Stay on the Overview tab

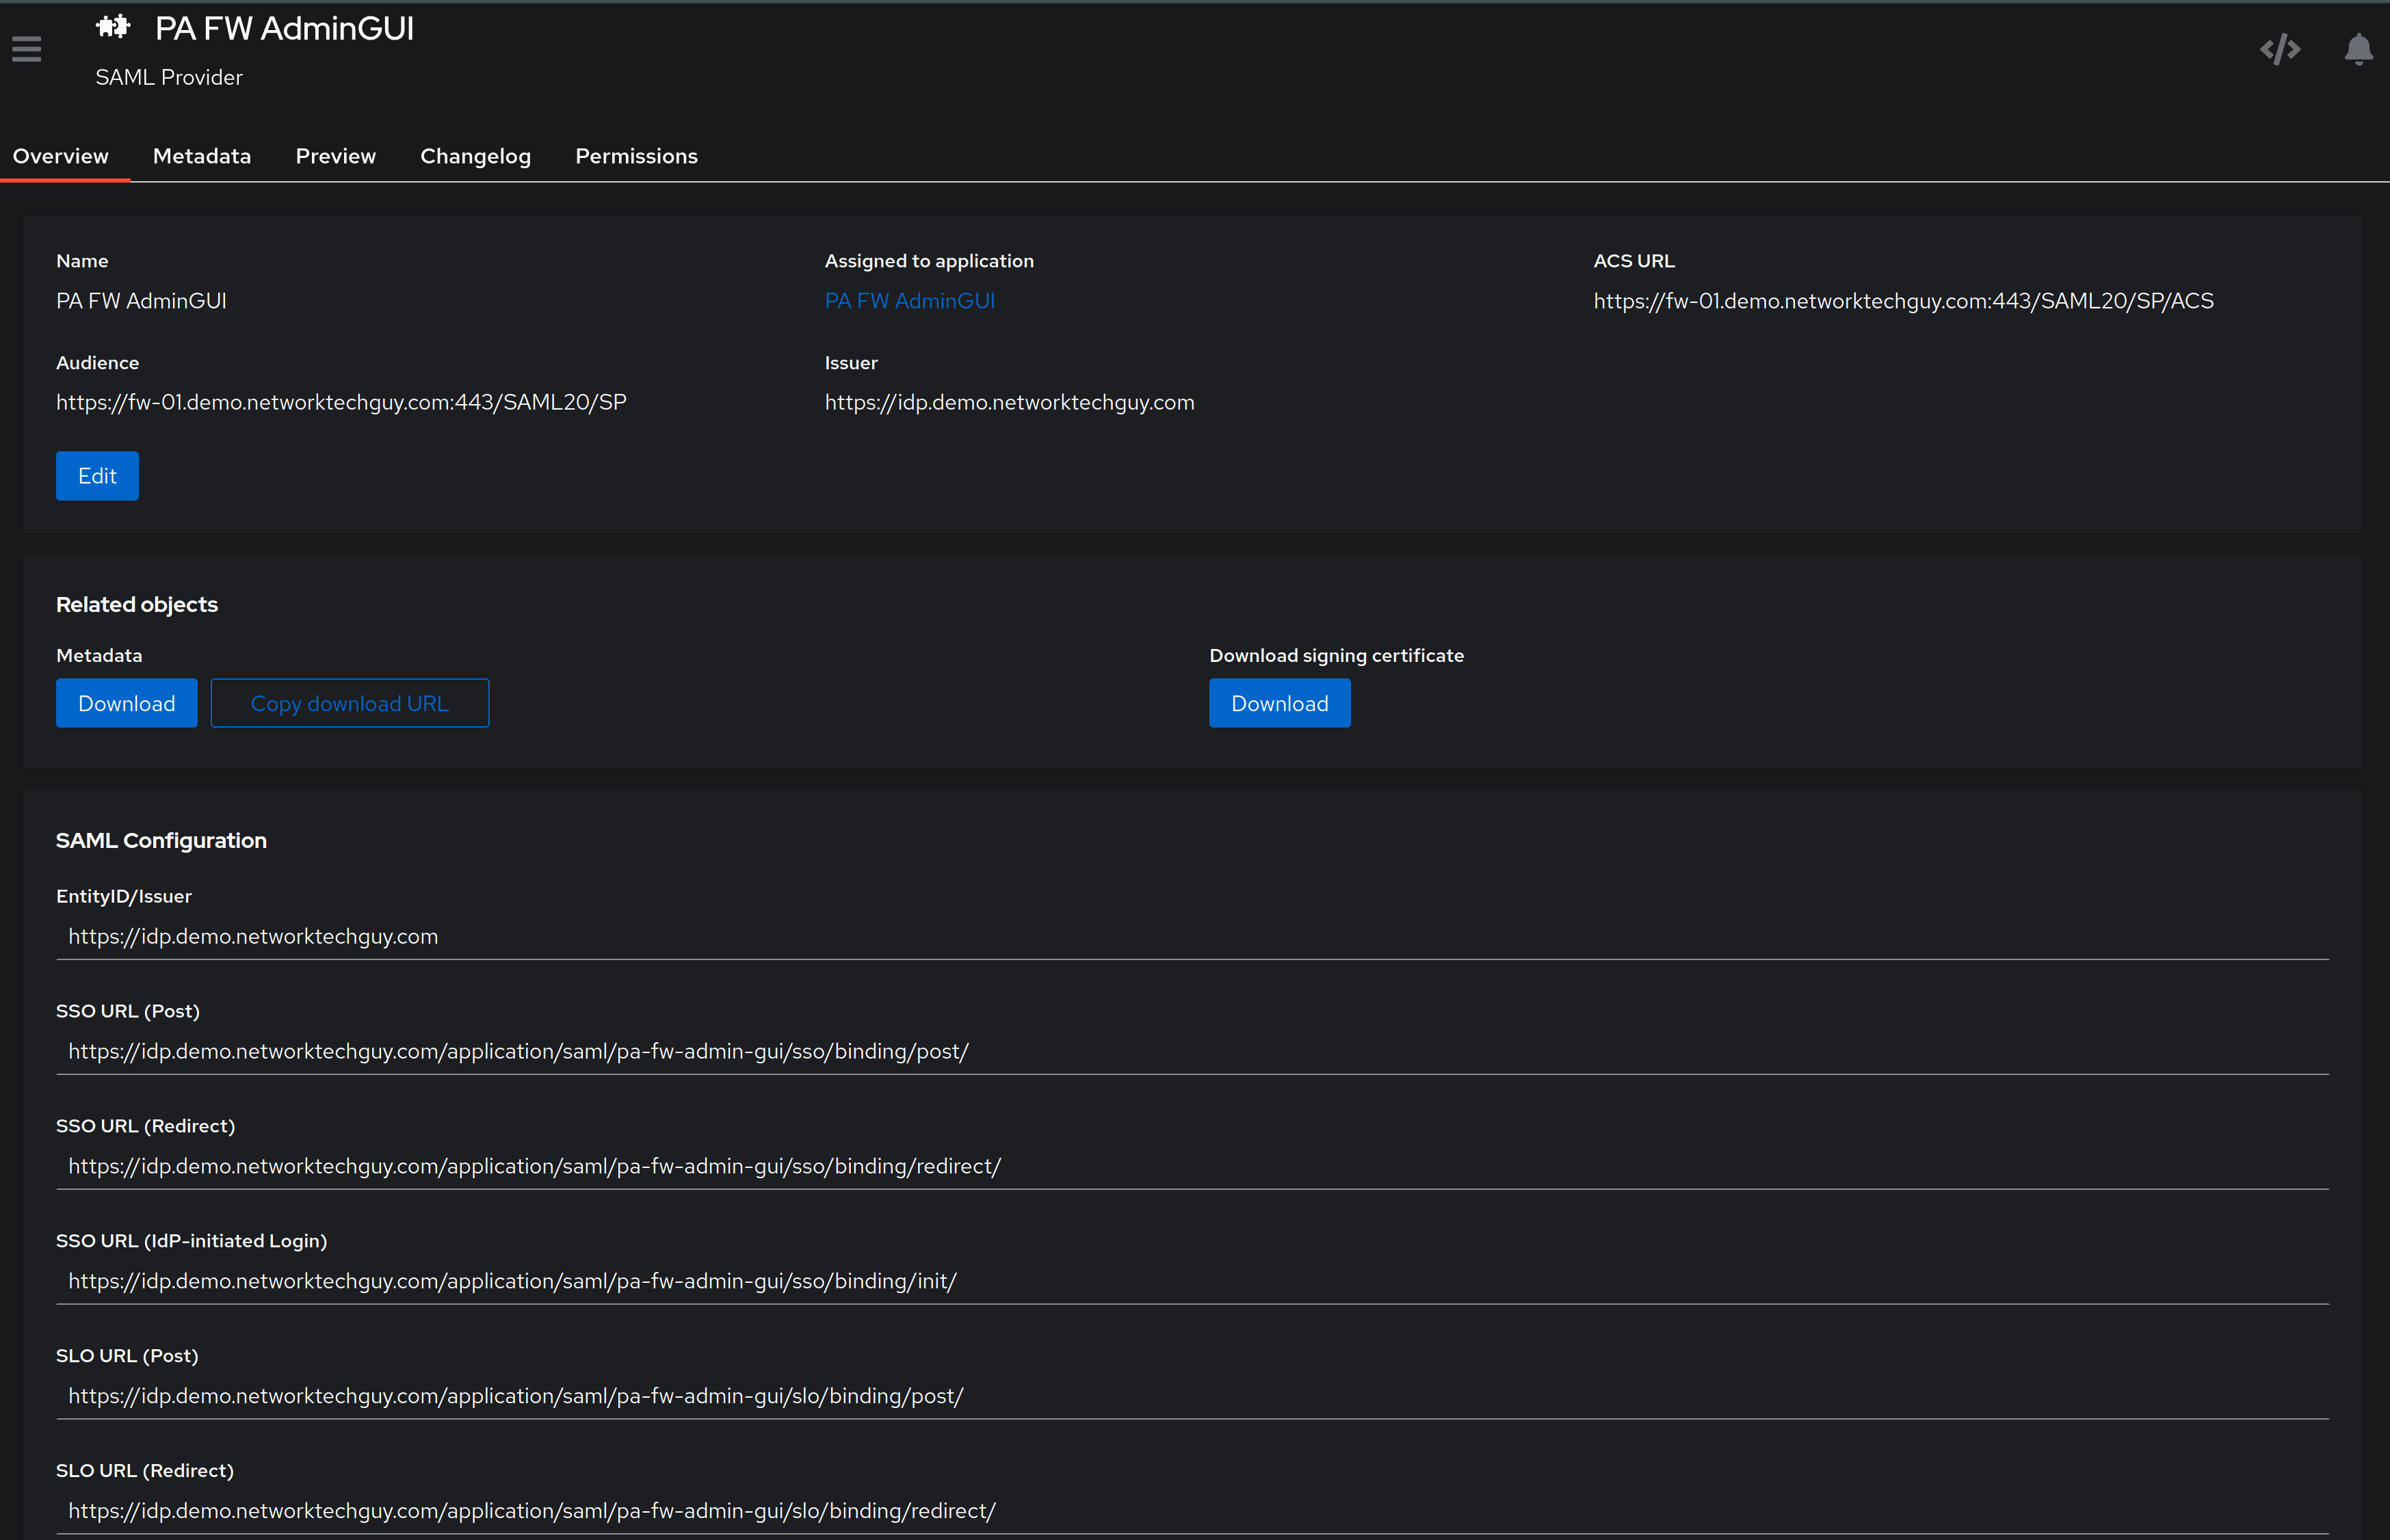[61, 156]
